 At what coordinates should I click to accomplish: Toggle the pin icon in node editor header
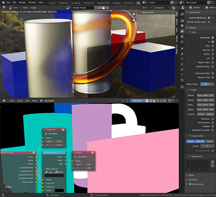[x=123, y=100]
